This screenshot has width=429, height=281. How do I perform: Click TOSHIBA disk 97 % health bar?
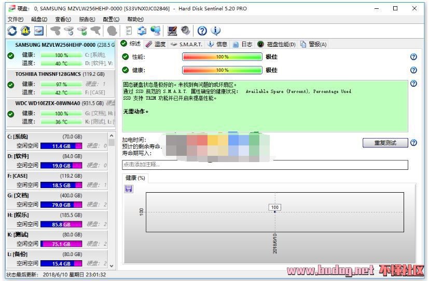(61, 84)
